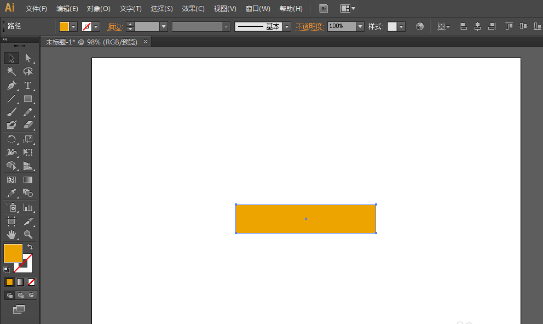Enable Draw Inside mode
Image resolution: width=543 pixels, height=324 pixels.
click(32, 295)
